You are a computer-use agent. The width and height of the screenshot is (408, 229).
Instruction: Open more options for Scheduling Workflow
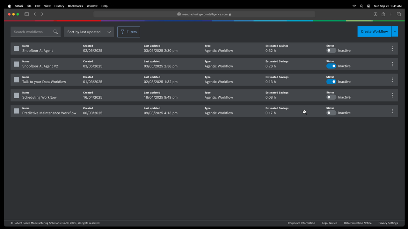[392, 95]
